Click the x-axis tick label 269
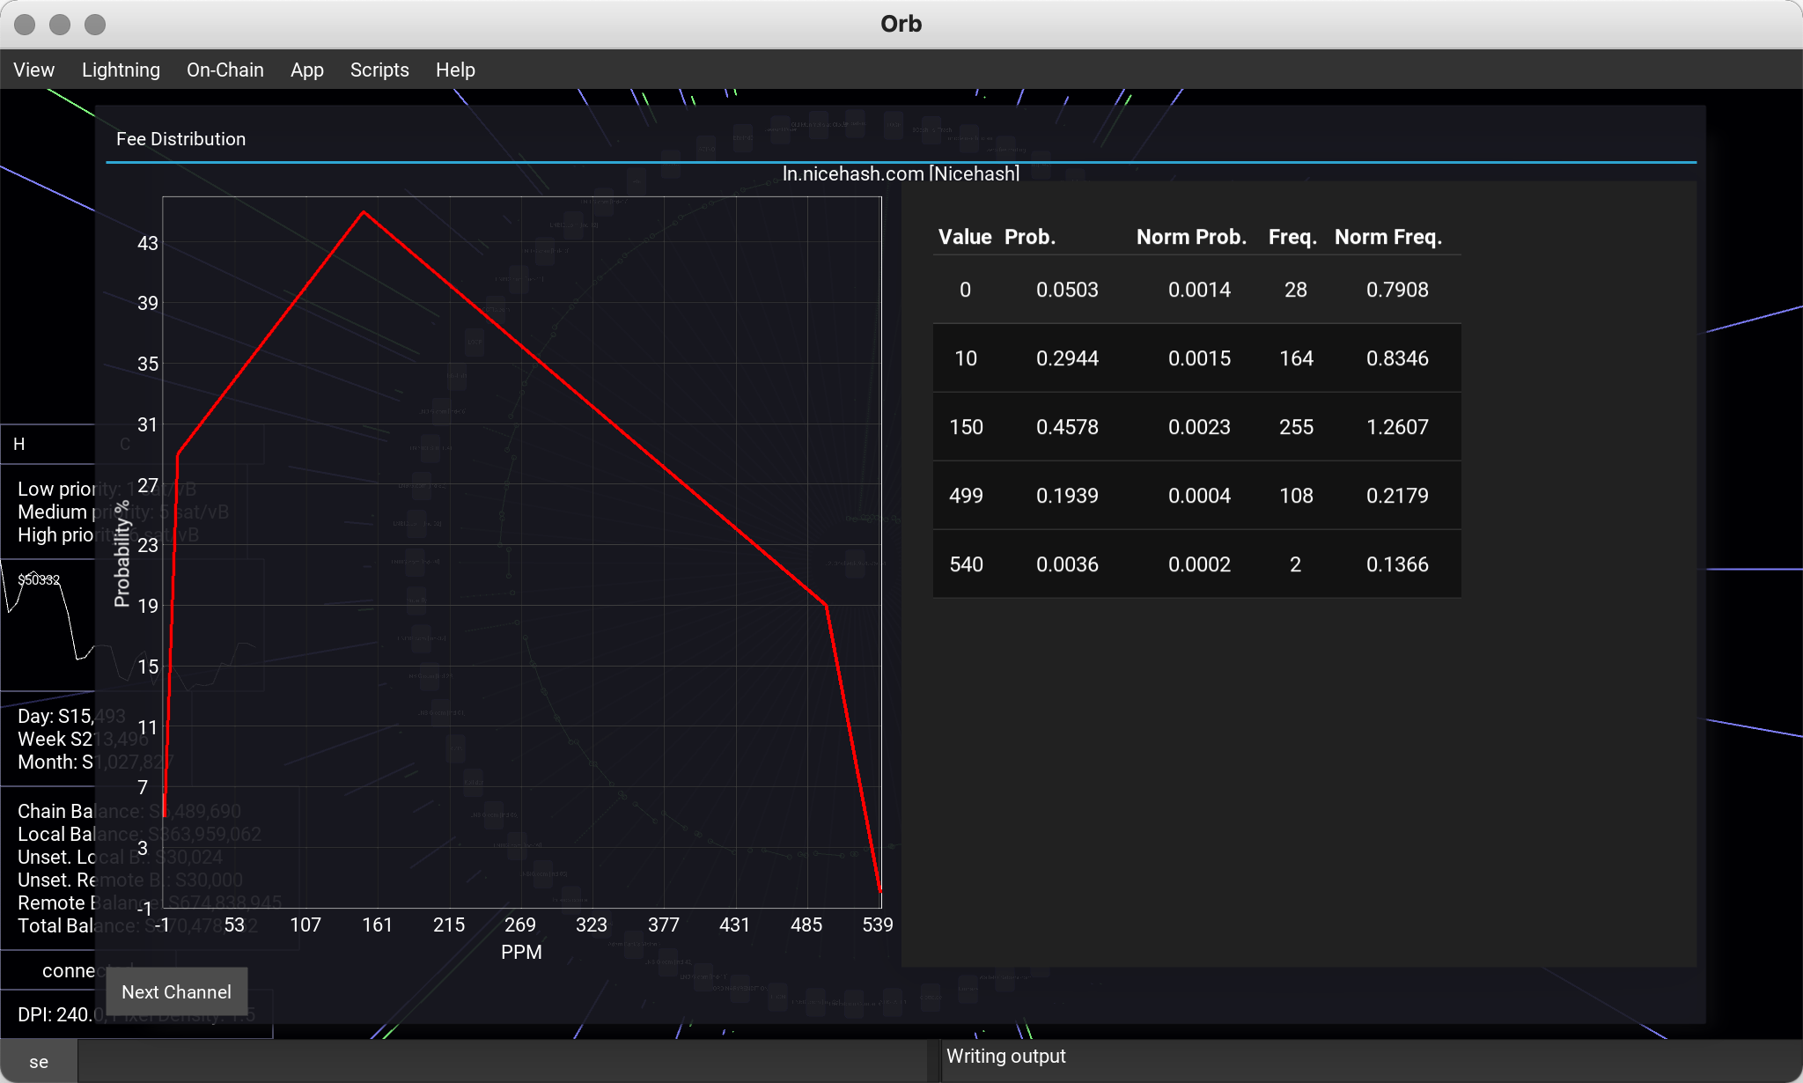This screenshot has width=1803, height=1083. (x=519, y=925)
